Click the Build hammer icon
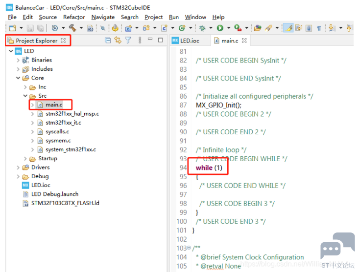Viewport: 359px width, 273px height. [x=72, y=28]
